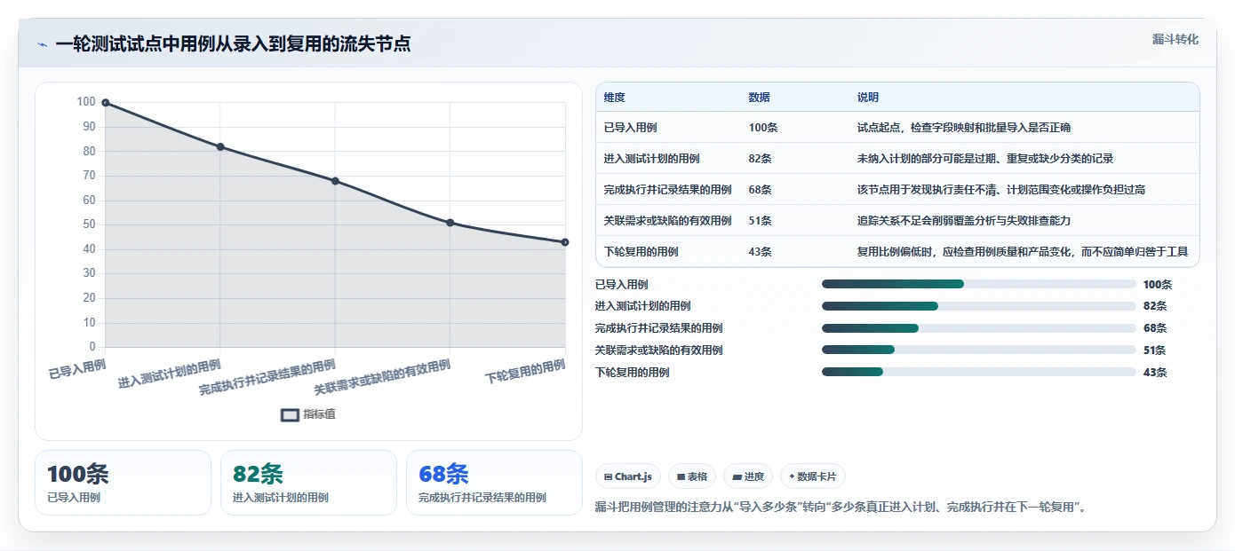Click the chart x-axis label 已导入用例
The width and height of the screenshot is (1235, 551).
tap(77, 368)
